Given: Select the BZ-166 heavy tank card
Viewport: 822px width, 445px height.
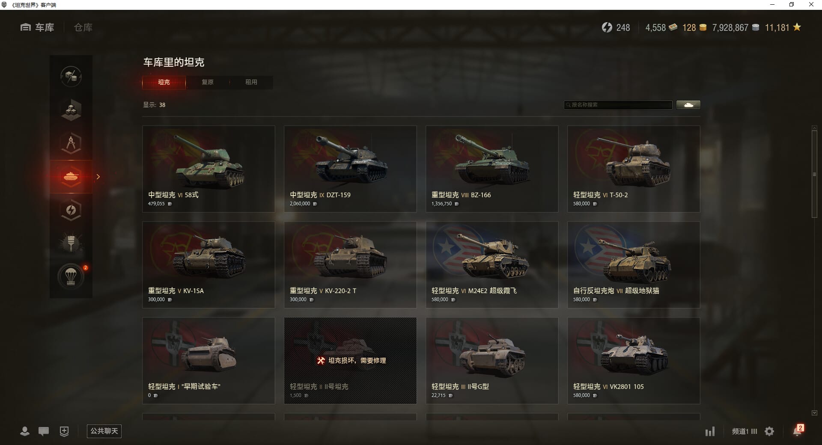Looking at the screenshot, I should pos(492,169).
